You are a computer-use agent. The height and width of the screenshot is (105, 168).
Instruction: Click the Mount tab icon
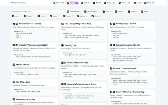pos(120,3)
